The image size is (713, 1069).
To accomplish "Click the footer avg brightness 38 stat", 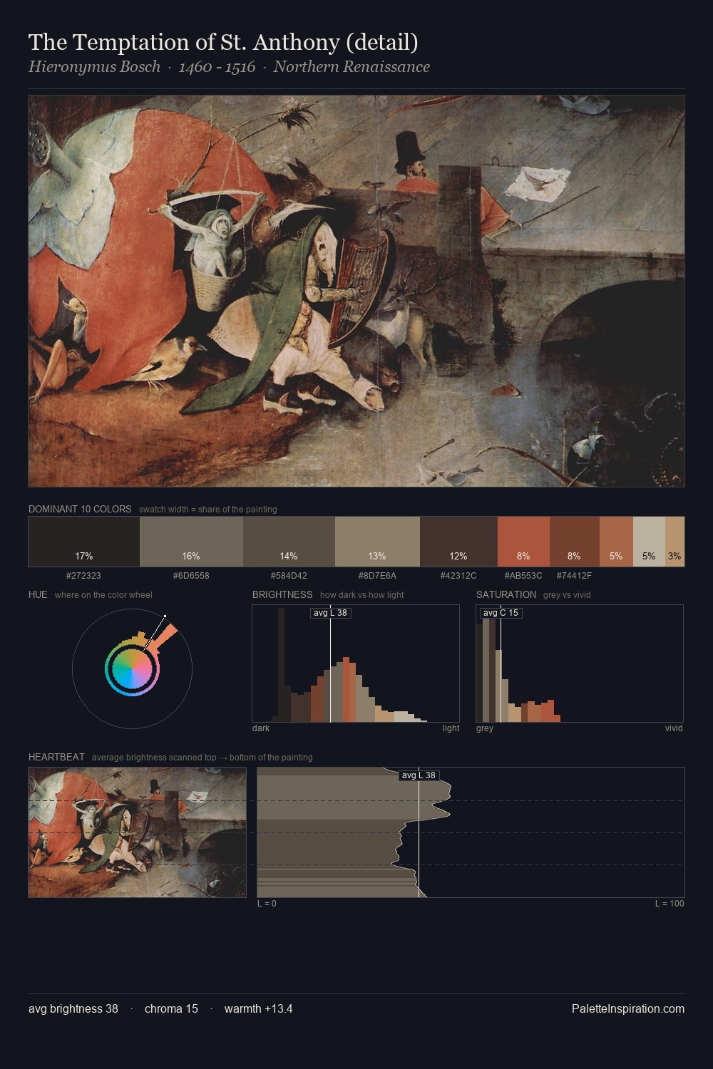I will pyautogui.click(x=73, y=1009).
